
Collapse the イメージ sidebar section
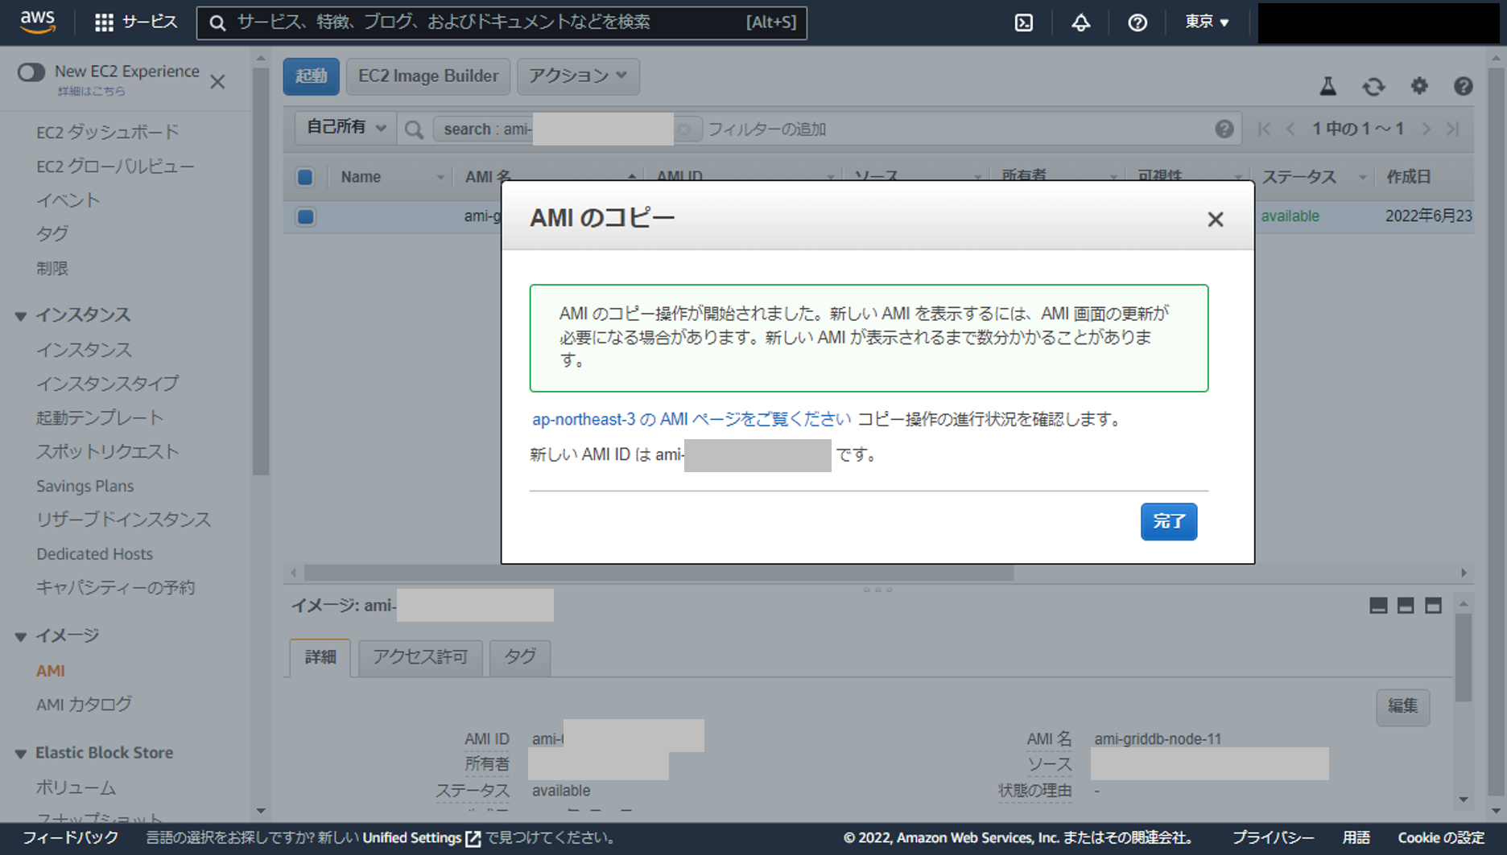21,637
